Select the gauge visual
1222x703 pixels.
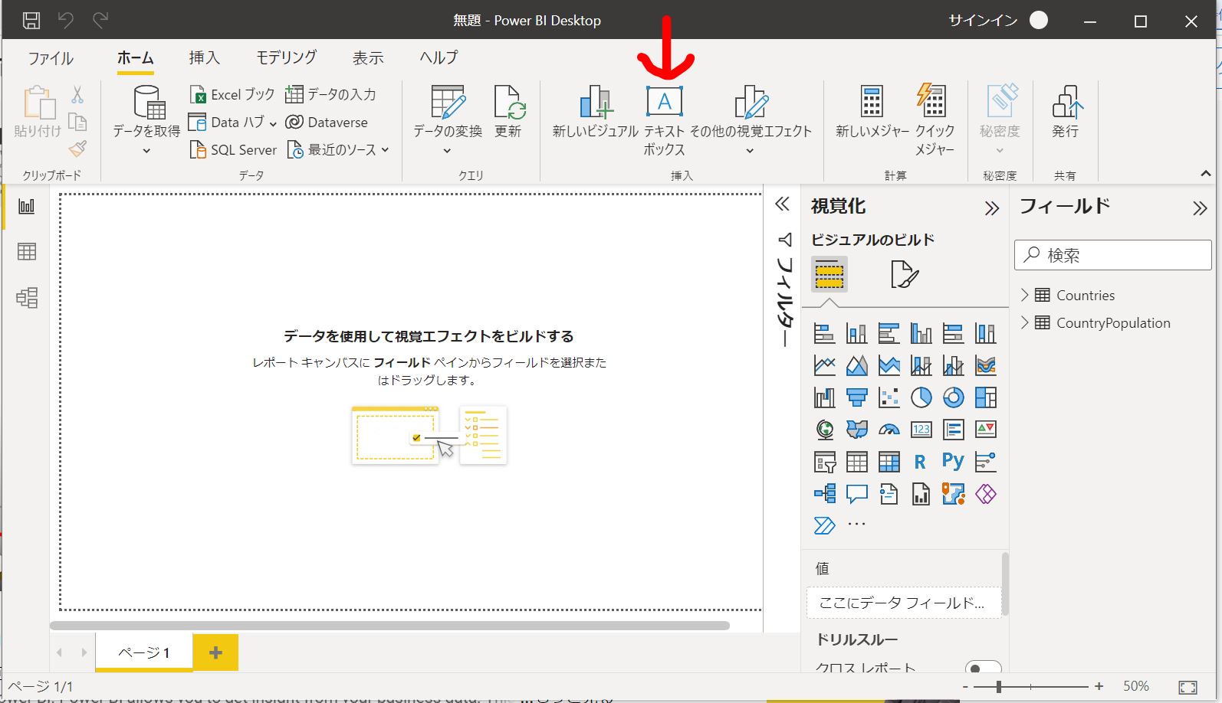889,430
